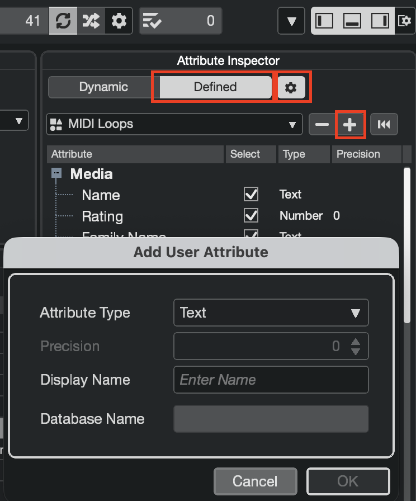Toggle the right zone layout icon

click(380, 21)
